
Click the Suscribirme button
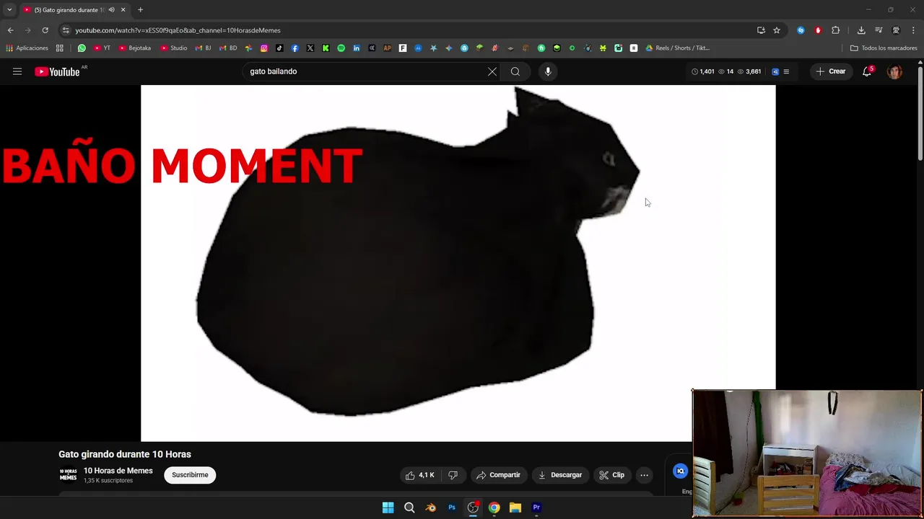[x=190, y=475]
